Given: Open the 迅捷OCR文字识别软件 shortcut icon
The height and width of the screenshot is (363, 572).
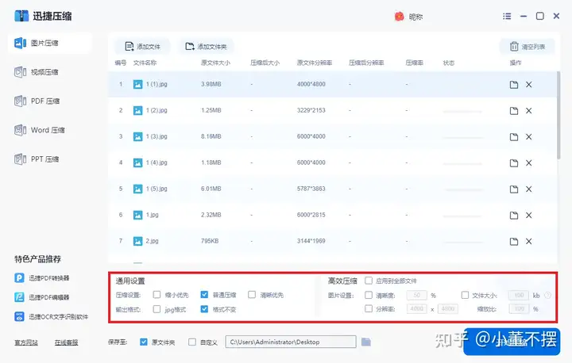Looking at the screenshot, I should 19,316.
